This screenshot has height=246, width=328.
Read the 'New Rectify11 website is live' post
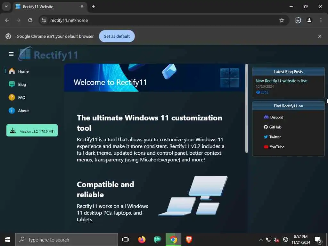pyautogui.click(x=281, y=81)
